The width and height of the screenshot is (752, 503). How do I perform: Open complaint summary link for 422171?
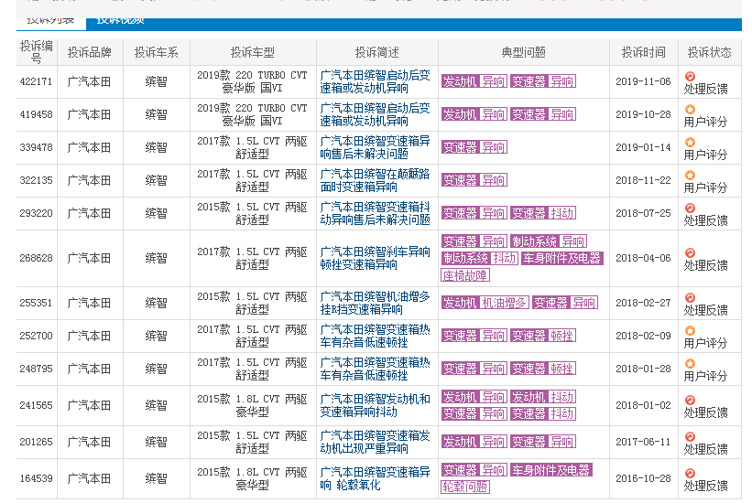tap(375, 82)
